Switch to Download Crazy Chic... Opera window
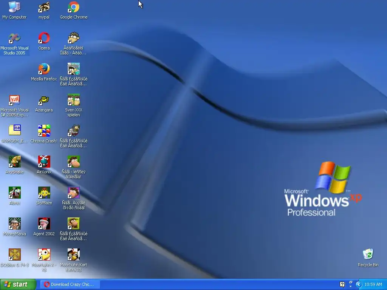Screen dimensions: 387x290 pyautogui.click(x=70, y=284)
